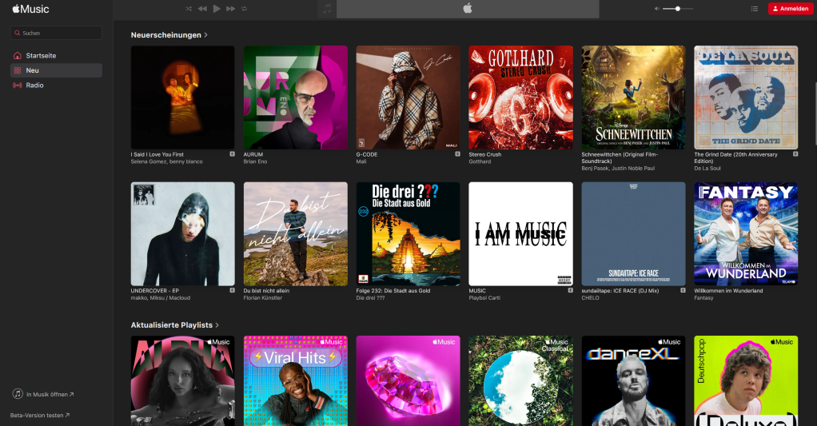The height and width of the screenshot is (426, 817).
Task: Expand the Aktualisierte Playlists chevron
Action: 217,325
